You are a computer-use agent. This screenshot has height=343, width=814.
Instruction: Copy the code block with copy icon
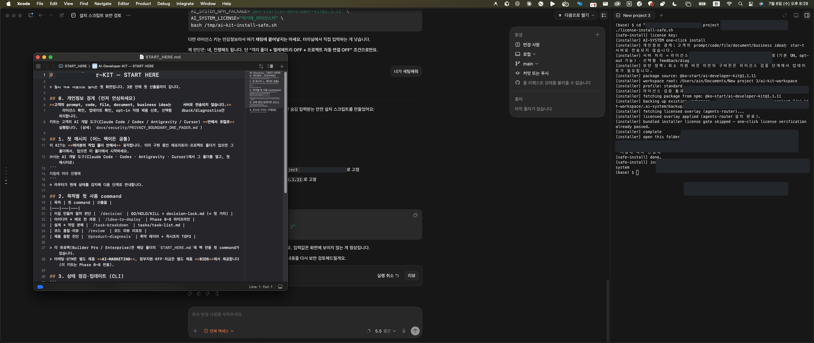[415, 215]
